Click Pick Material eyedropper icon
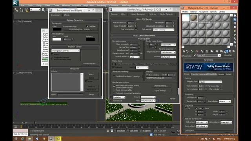 [195, 56]
